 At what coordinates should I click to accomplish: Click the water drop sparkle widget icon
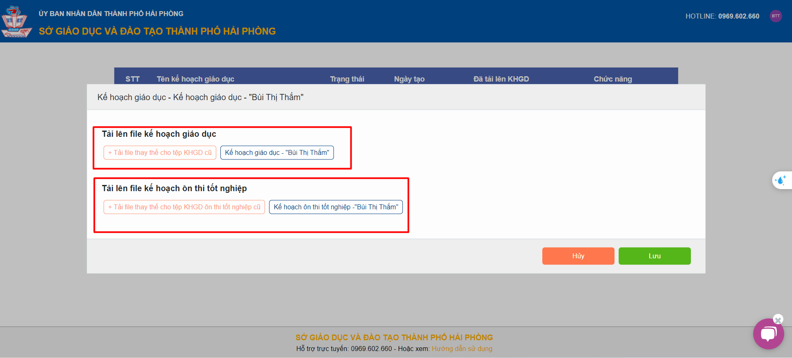780,180
